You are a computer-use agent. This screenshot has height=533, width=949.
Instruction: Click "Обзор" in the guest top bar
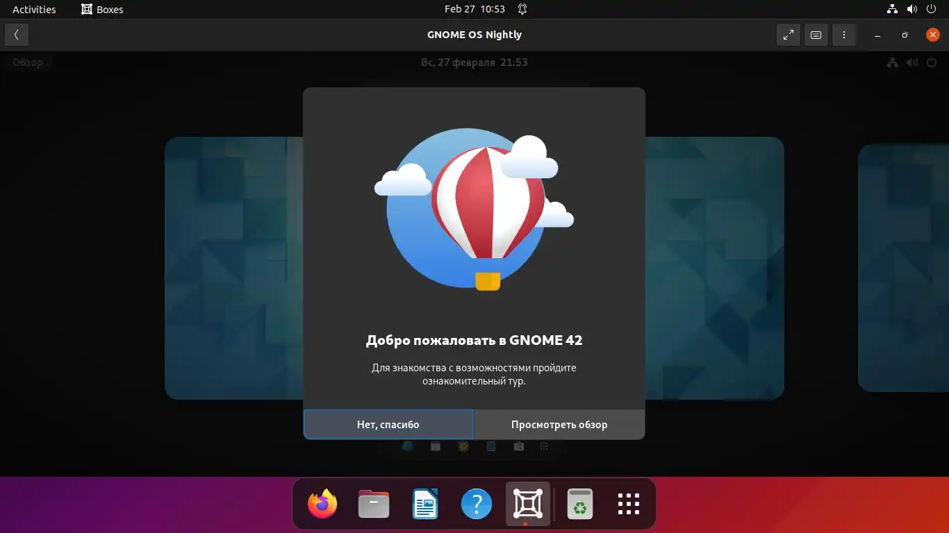pos(28,62)
